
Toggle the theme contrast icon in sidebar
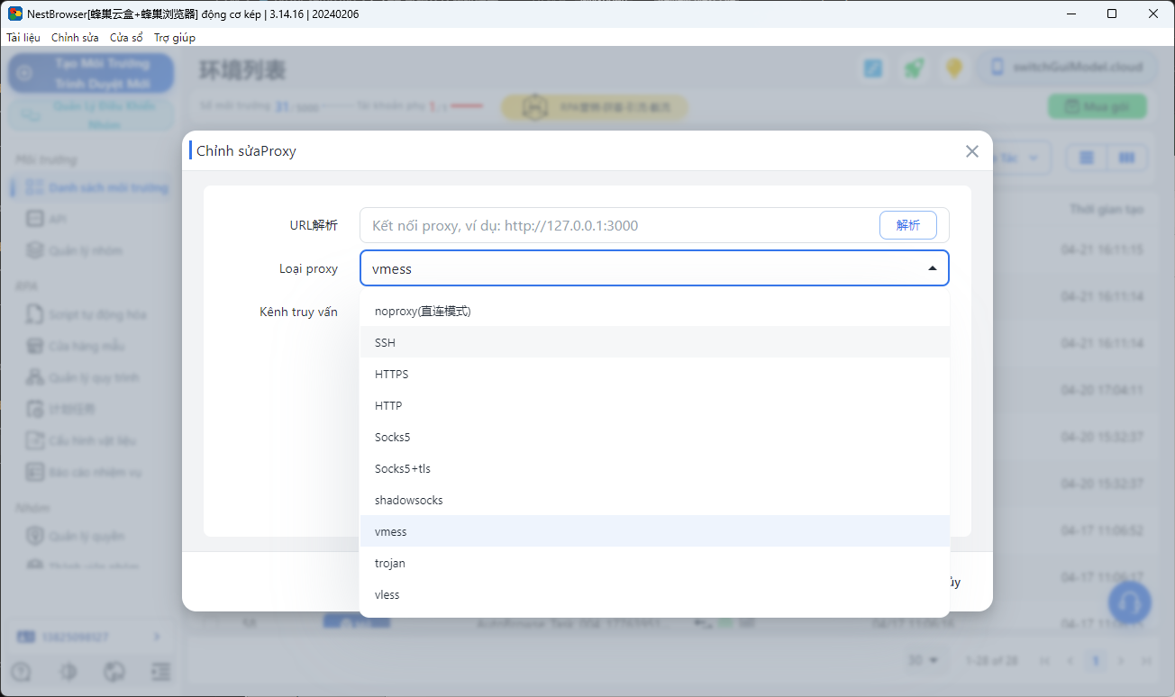(68, 672)
